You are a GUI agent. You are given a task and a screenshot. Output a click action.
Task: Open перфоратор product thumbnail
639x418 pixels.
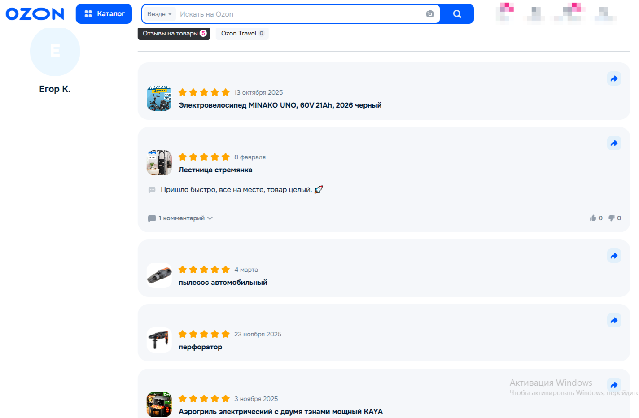159,340
